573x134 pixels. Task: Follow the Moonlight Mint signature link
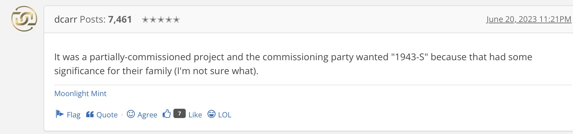pos(80,94)
